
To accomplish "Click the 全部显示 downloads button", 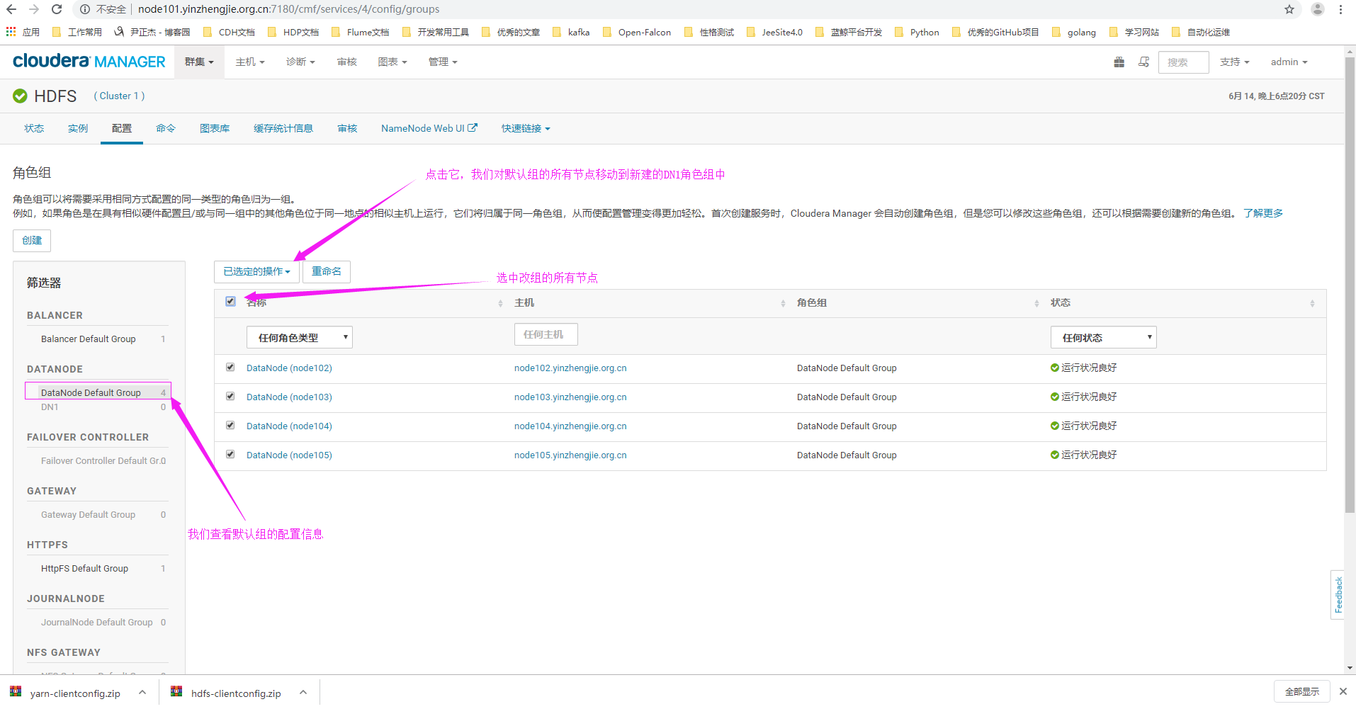I will click(1302, 691).
